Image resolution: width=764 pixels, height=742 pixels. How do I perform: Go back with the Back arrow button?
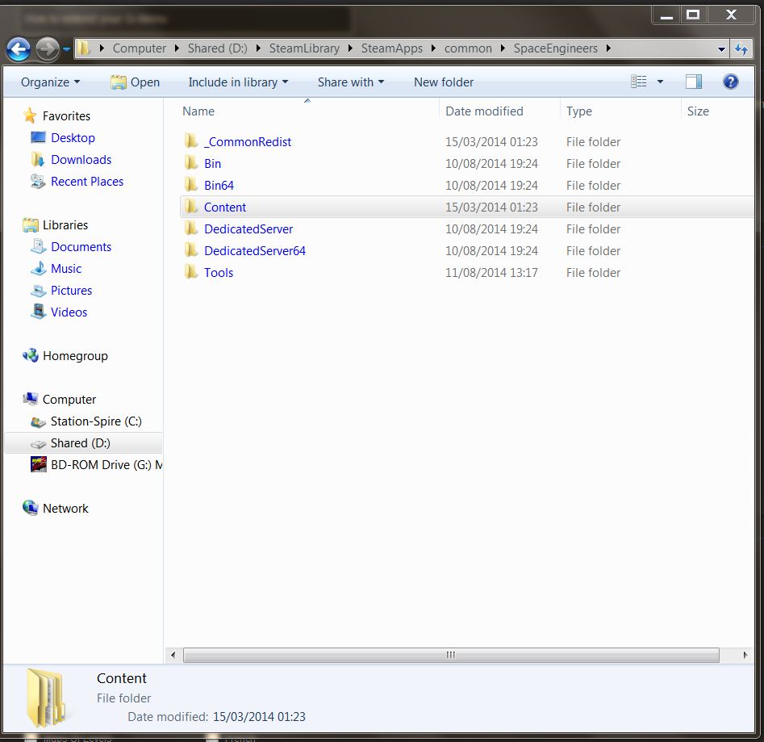[19, 48]
